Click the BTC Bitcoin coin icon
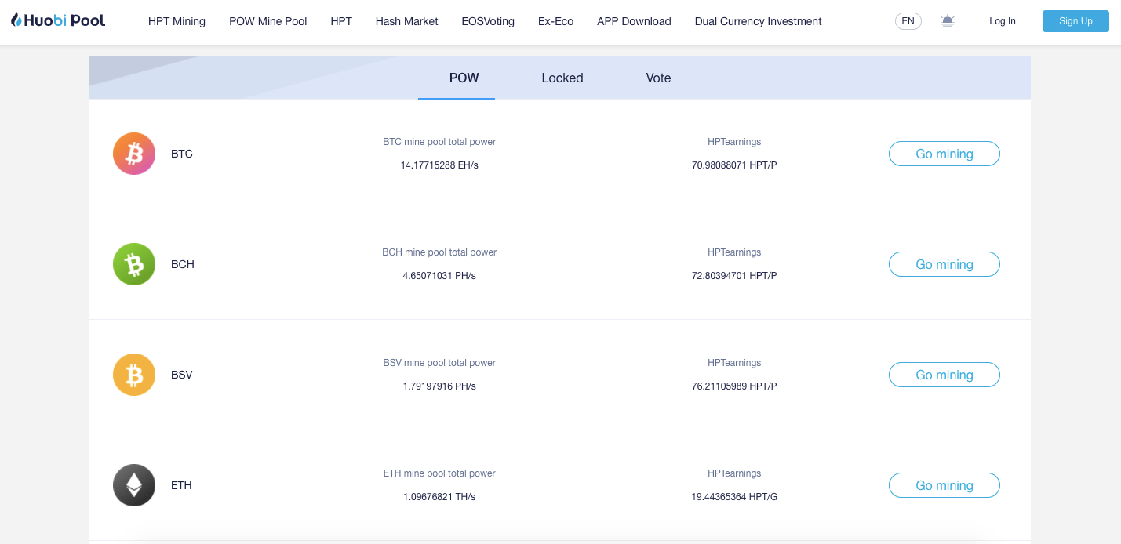1121x544 pixels. [134, 154]
